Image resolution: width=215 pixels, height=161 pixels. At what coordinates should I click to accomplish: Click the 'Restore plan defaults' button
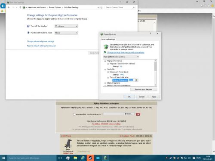coord(144,89)
